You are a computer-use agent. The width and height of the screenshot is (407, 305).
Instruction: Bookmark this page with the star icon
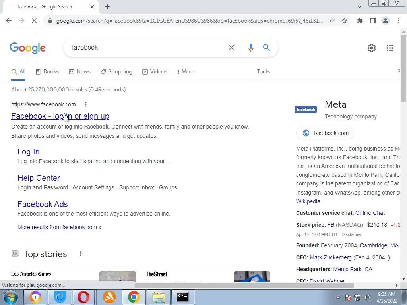pyautogui.click(x=344, y=21)
